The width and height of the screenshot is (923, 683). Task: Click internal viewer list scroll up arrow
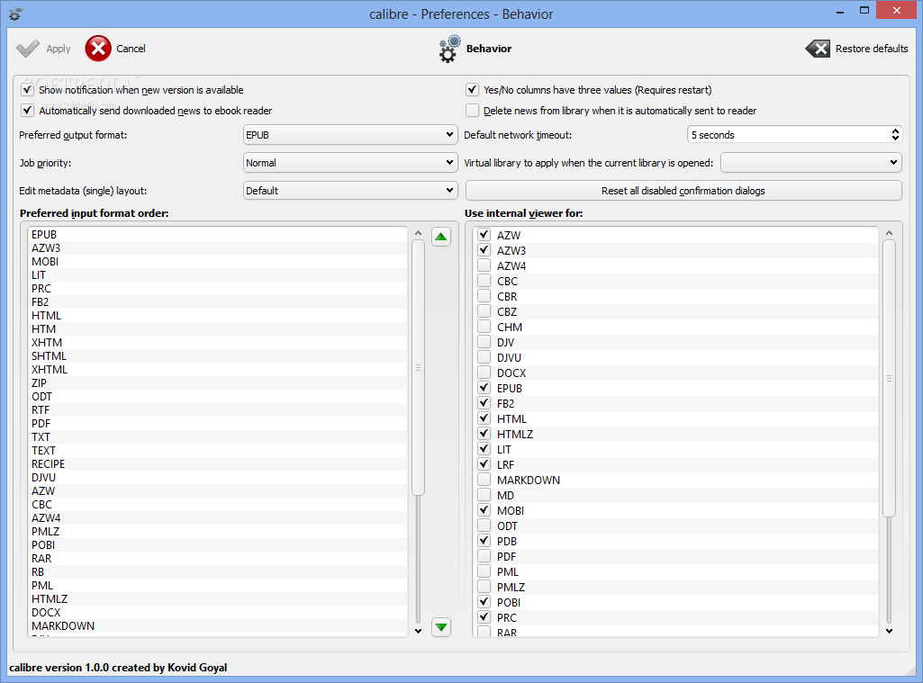pyautogui.click(x=889, y=233)
